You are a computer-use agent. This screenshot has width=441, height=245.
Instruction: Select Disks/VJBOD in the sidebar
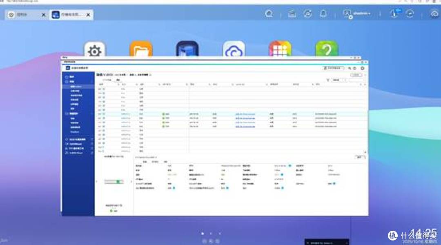click(76, 87)
